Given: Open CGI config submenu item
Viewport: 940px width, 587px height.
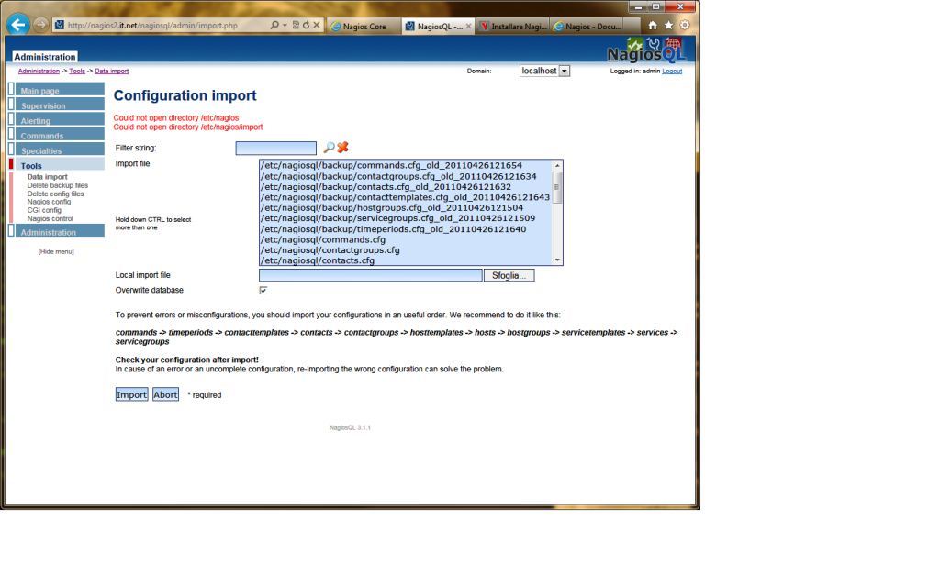Looking at the screenshot, I should pyautogui.click(x=44, y=210).
